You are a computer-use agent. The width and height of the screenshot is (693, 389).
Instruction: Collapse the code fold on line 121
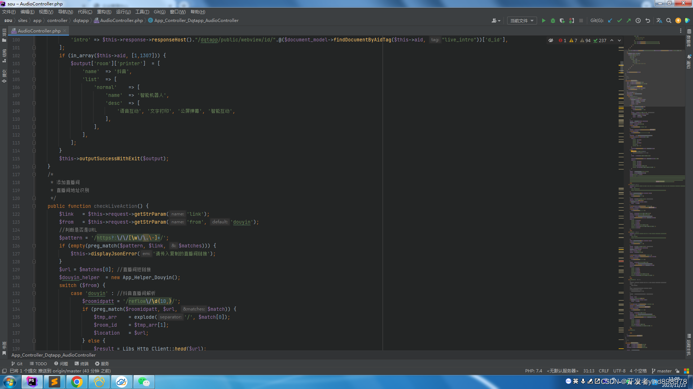click(34, 206)
